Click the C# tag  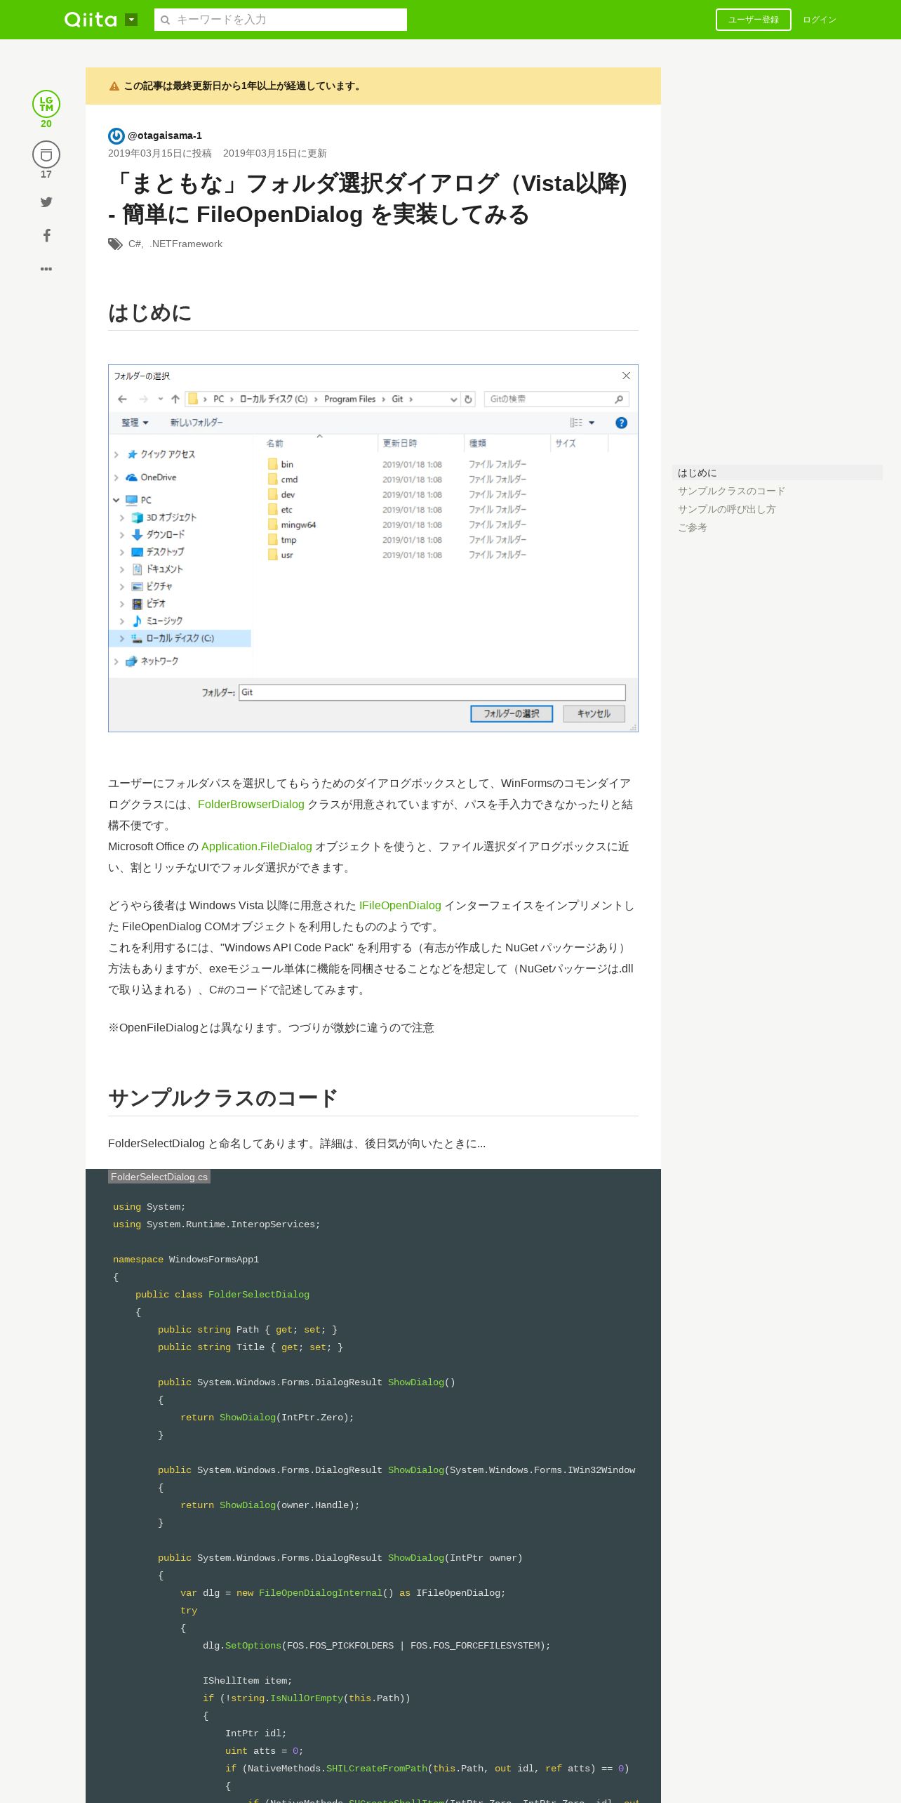(135, 244)
